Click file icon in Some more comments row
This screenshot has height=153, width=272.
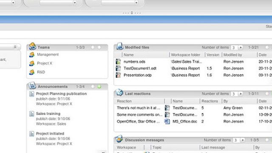point(167,115)
